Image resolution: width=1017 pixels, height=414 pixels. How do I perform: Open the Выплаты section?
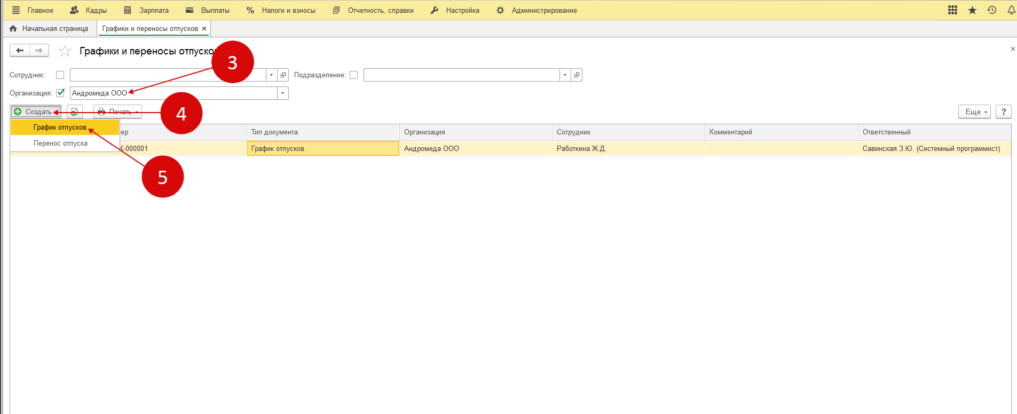pyautogui.click(x=208, y=10)
